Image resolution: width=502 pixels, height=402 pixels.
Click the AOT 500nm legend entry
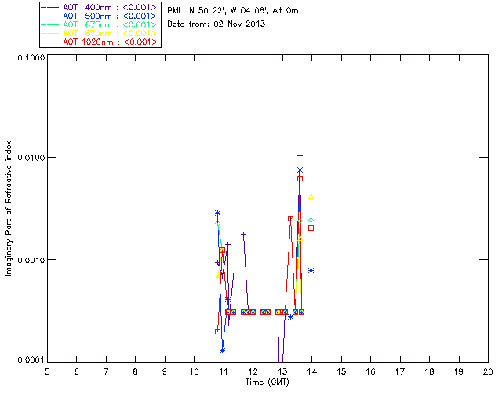click(x=99, y=16)
